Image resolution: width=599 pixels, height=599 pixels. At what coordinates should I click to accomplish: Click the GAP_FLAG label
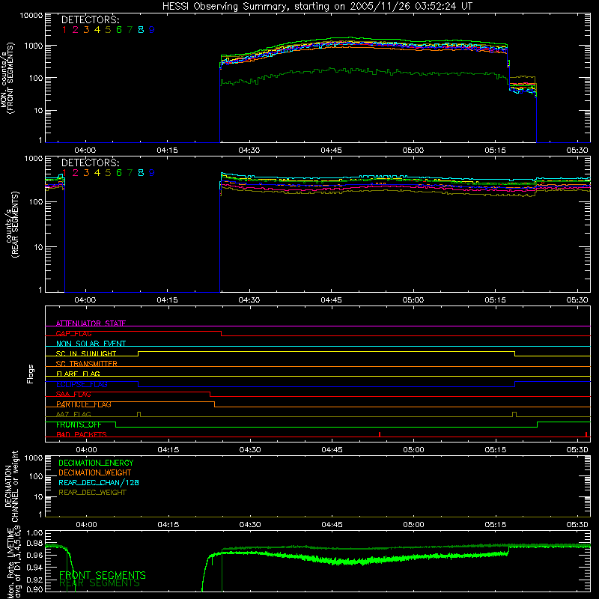click(x=73, y=333)
